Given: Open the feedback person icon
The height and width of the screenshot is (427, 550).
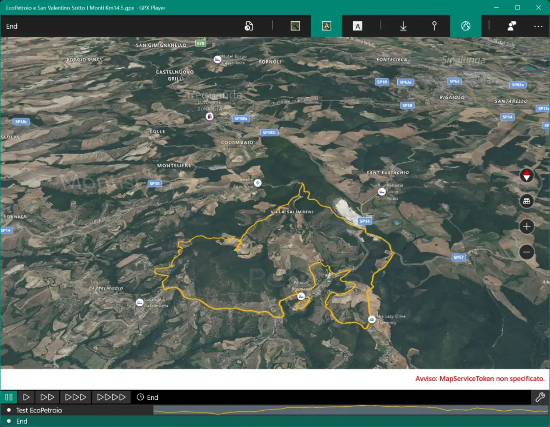Looking at the screenshot, I should [x=512, y=26].
